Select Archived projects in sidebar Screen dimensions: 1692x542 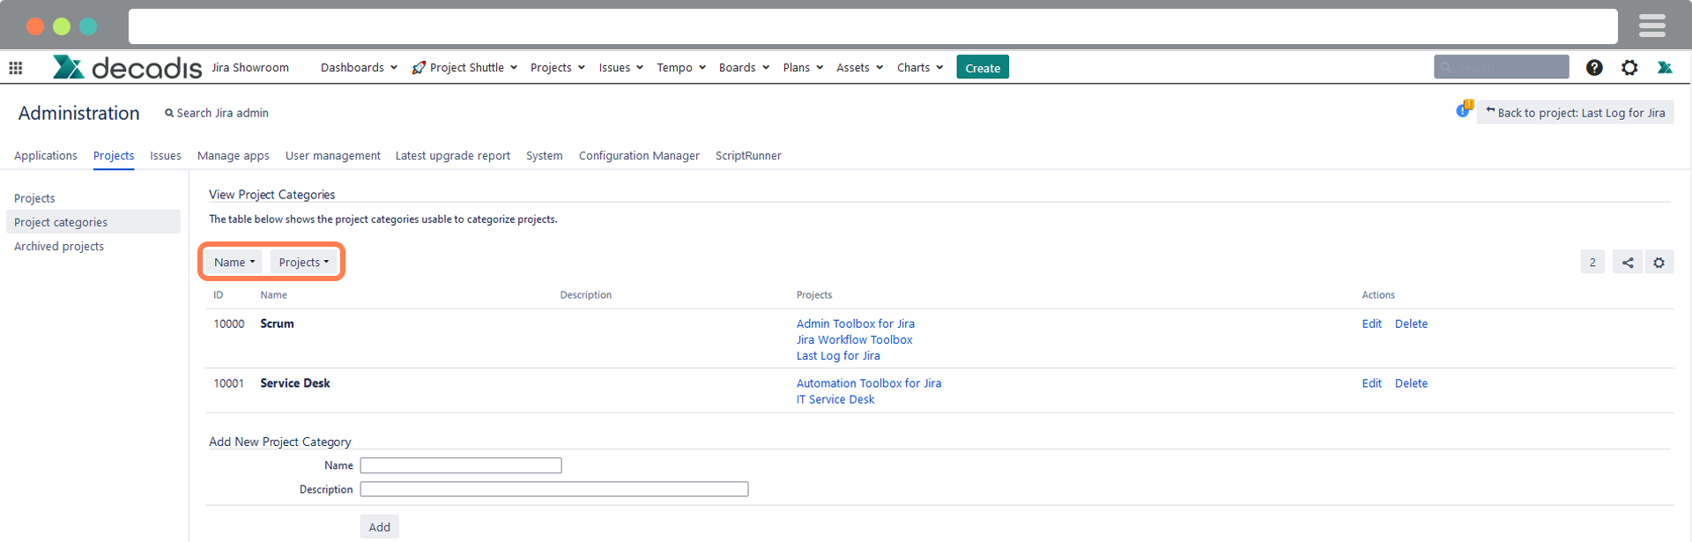pyautogui.click(x=59, y=247)
